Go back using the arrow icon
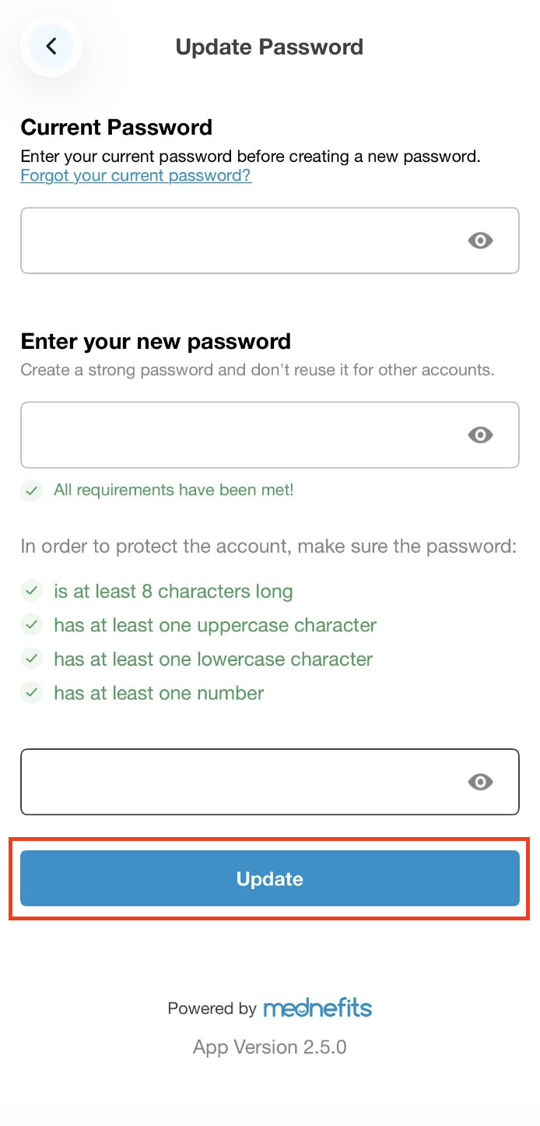The image size is (540, 1126). click(x=51, y=47)
